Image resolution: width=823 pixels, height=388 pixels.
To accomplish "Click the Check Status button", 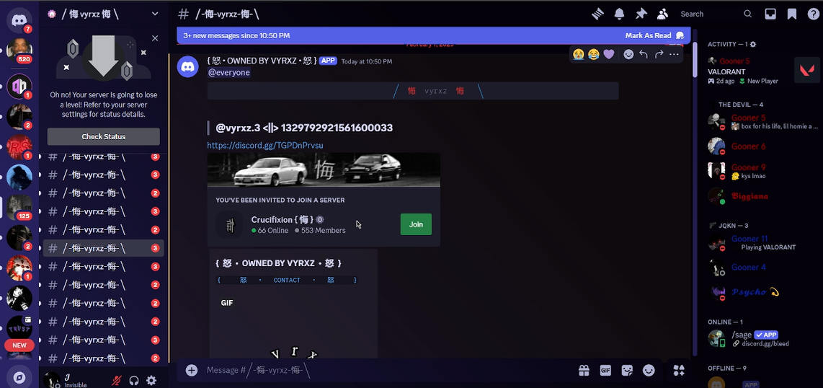I will point(103,137).
